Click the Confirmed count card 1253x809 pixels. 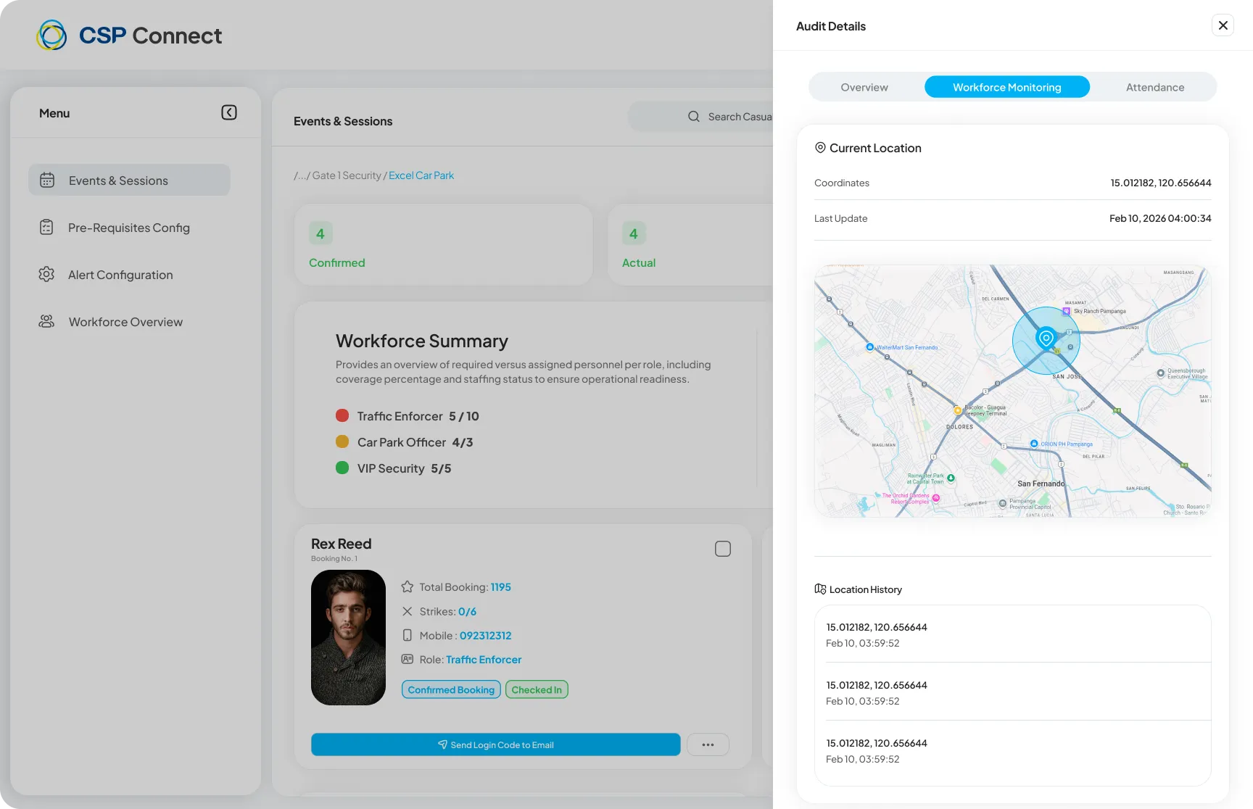click(444, 244)
